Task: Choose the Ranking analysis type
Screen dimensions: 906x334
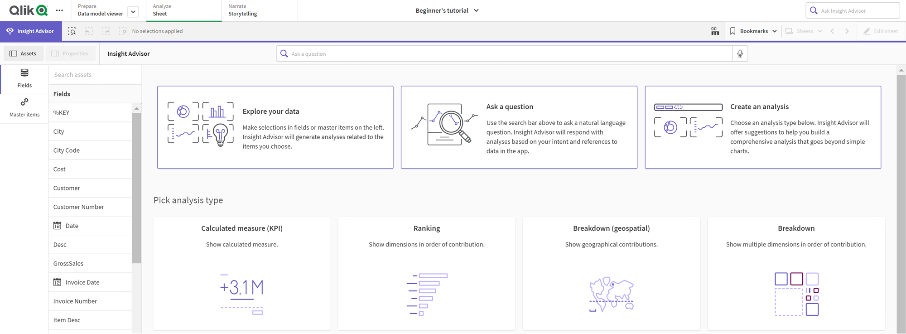Action: (426, 273)
